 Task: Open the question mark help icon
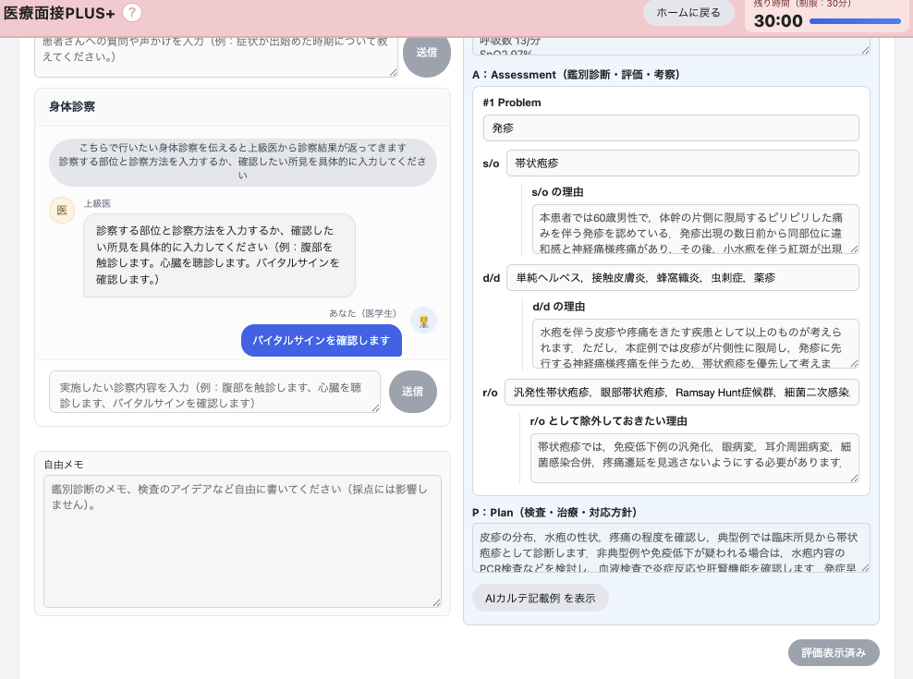pyautogui.click(x=132, y=12)
